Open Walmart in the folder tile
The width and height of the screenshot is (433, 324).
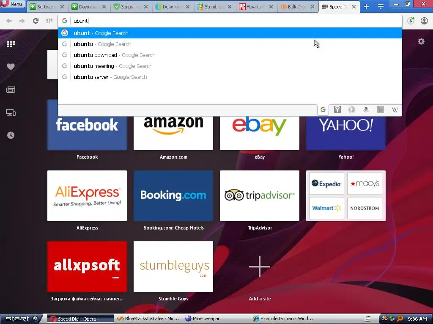click(326, 208)
